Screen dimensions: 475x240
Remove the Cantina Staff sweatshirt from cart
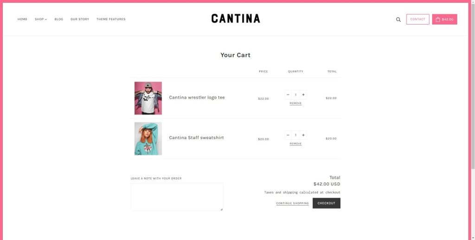coord(295,144)
